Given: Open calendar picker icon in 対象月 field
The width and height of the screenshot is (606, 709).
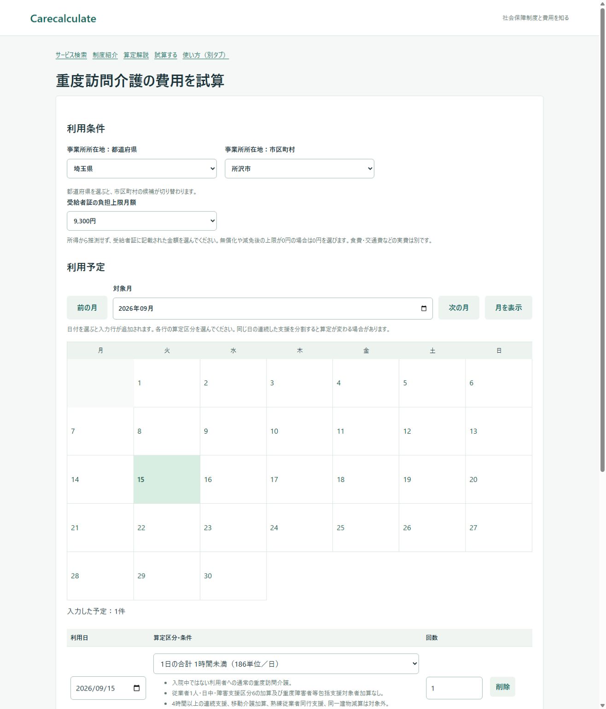Looking at the screenshot, I should click(424, 308).
